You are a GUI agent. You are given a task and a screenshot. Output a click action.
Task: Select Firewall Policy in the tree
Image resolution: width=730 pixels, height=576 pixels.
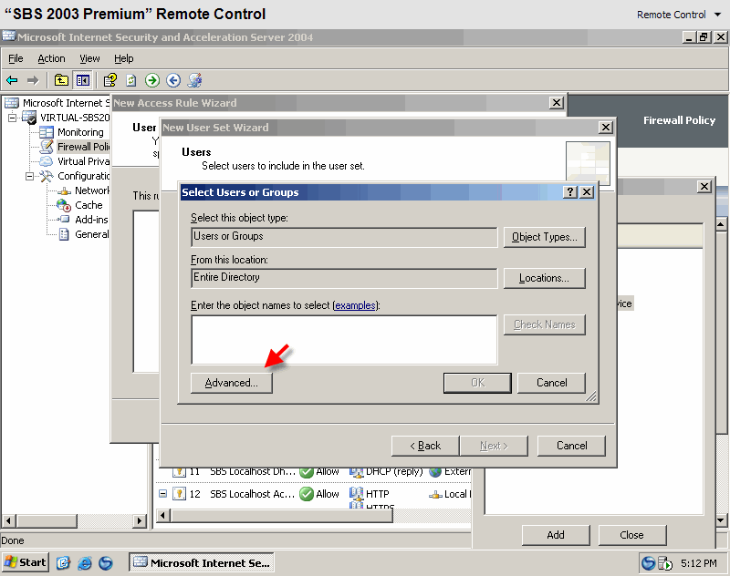[x=83, y=147]
